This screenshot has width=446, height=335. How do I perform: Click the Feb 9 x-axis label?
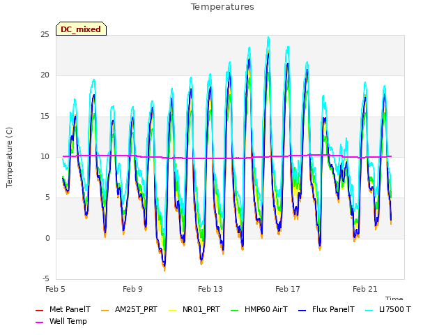[132, 289]
